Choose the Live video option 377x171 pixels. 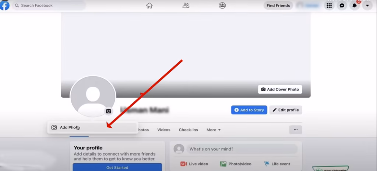pos(194,164)
